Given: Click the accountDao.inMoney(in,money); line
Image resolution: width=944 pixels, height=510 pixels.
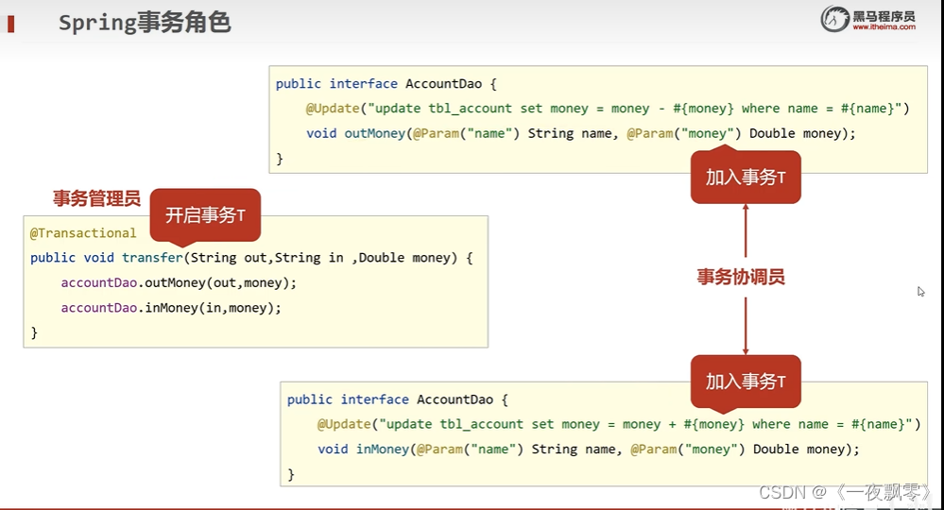Looking at the screenshot, I should pos(171,308).
